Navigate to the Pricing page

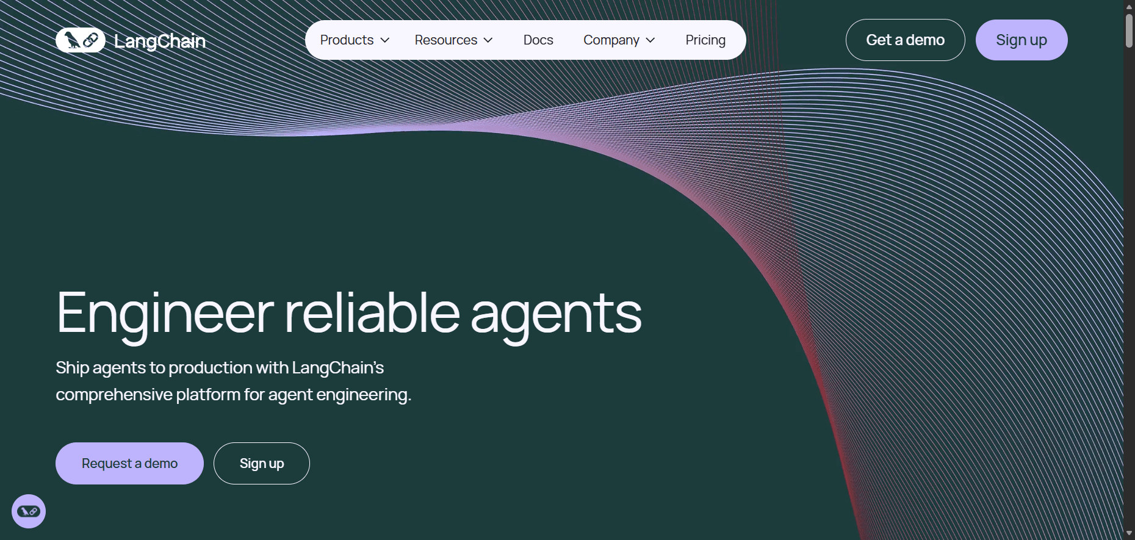pyautogui.click(x=705, y=40)
